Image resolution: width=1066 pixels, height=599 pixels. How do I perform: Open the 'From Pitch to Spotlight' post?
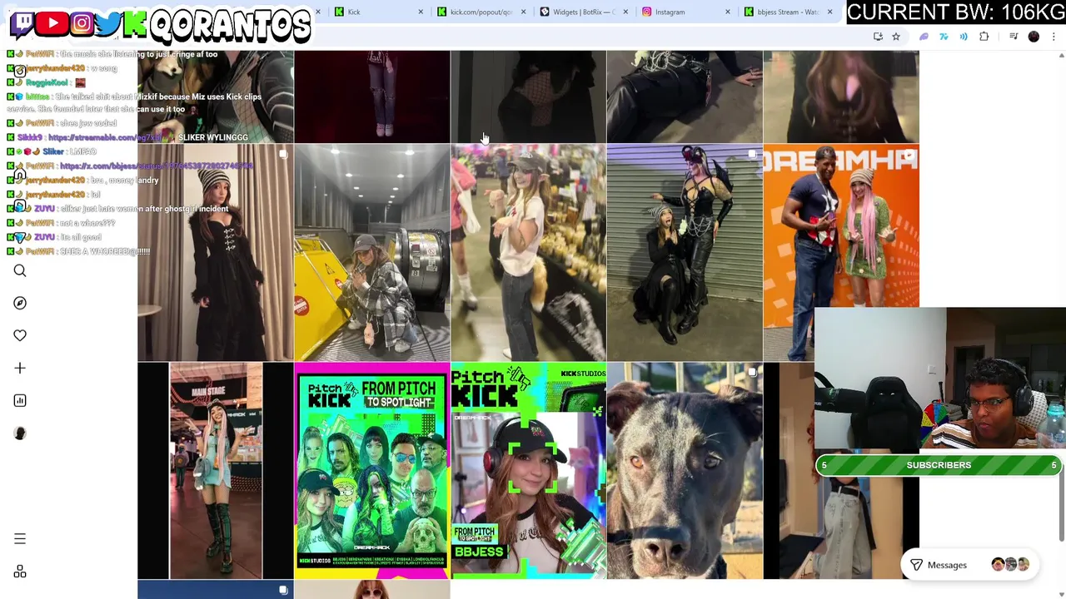[x=372, y=471]
